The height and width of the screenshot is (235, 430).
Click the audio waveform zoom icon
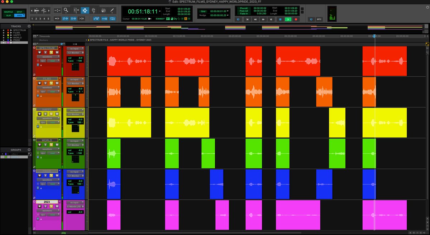click(37, 10)
